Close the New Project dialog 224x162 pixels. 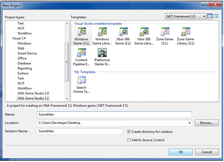tap(215, 4)
